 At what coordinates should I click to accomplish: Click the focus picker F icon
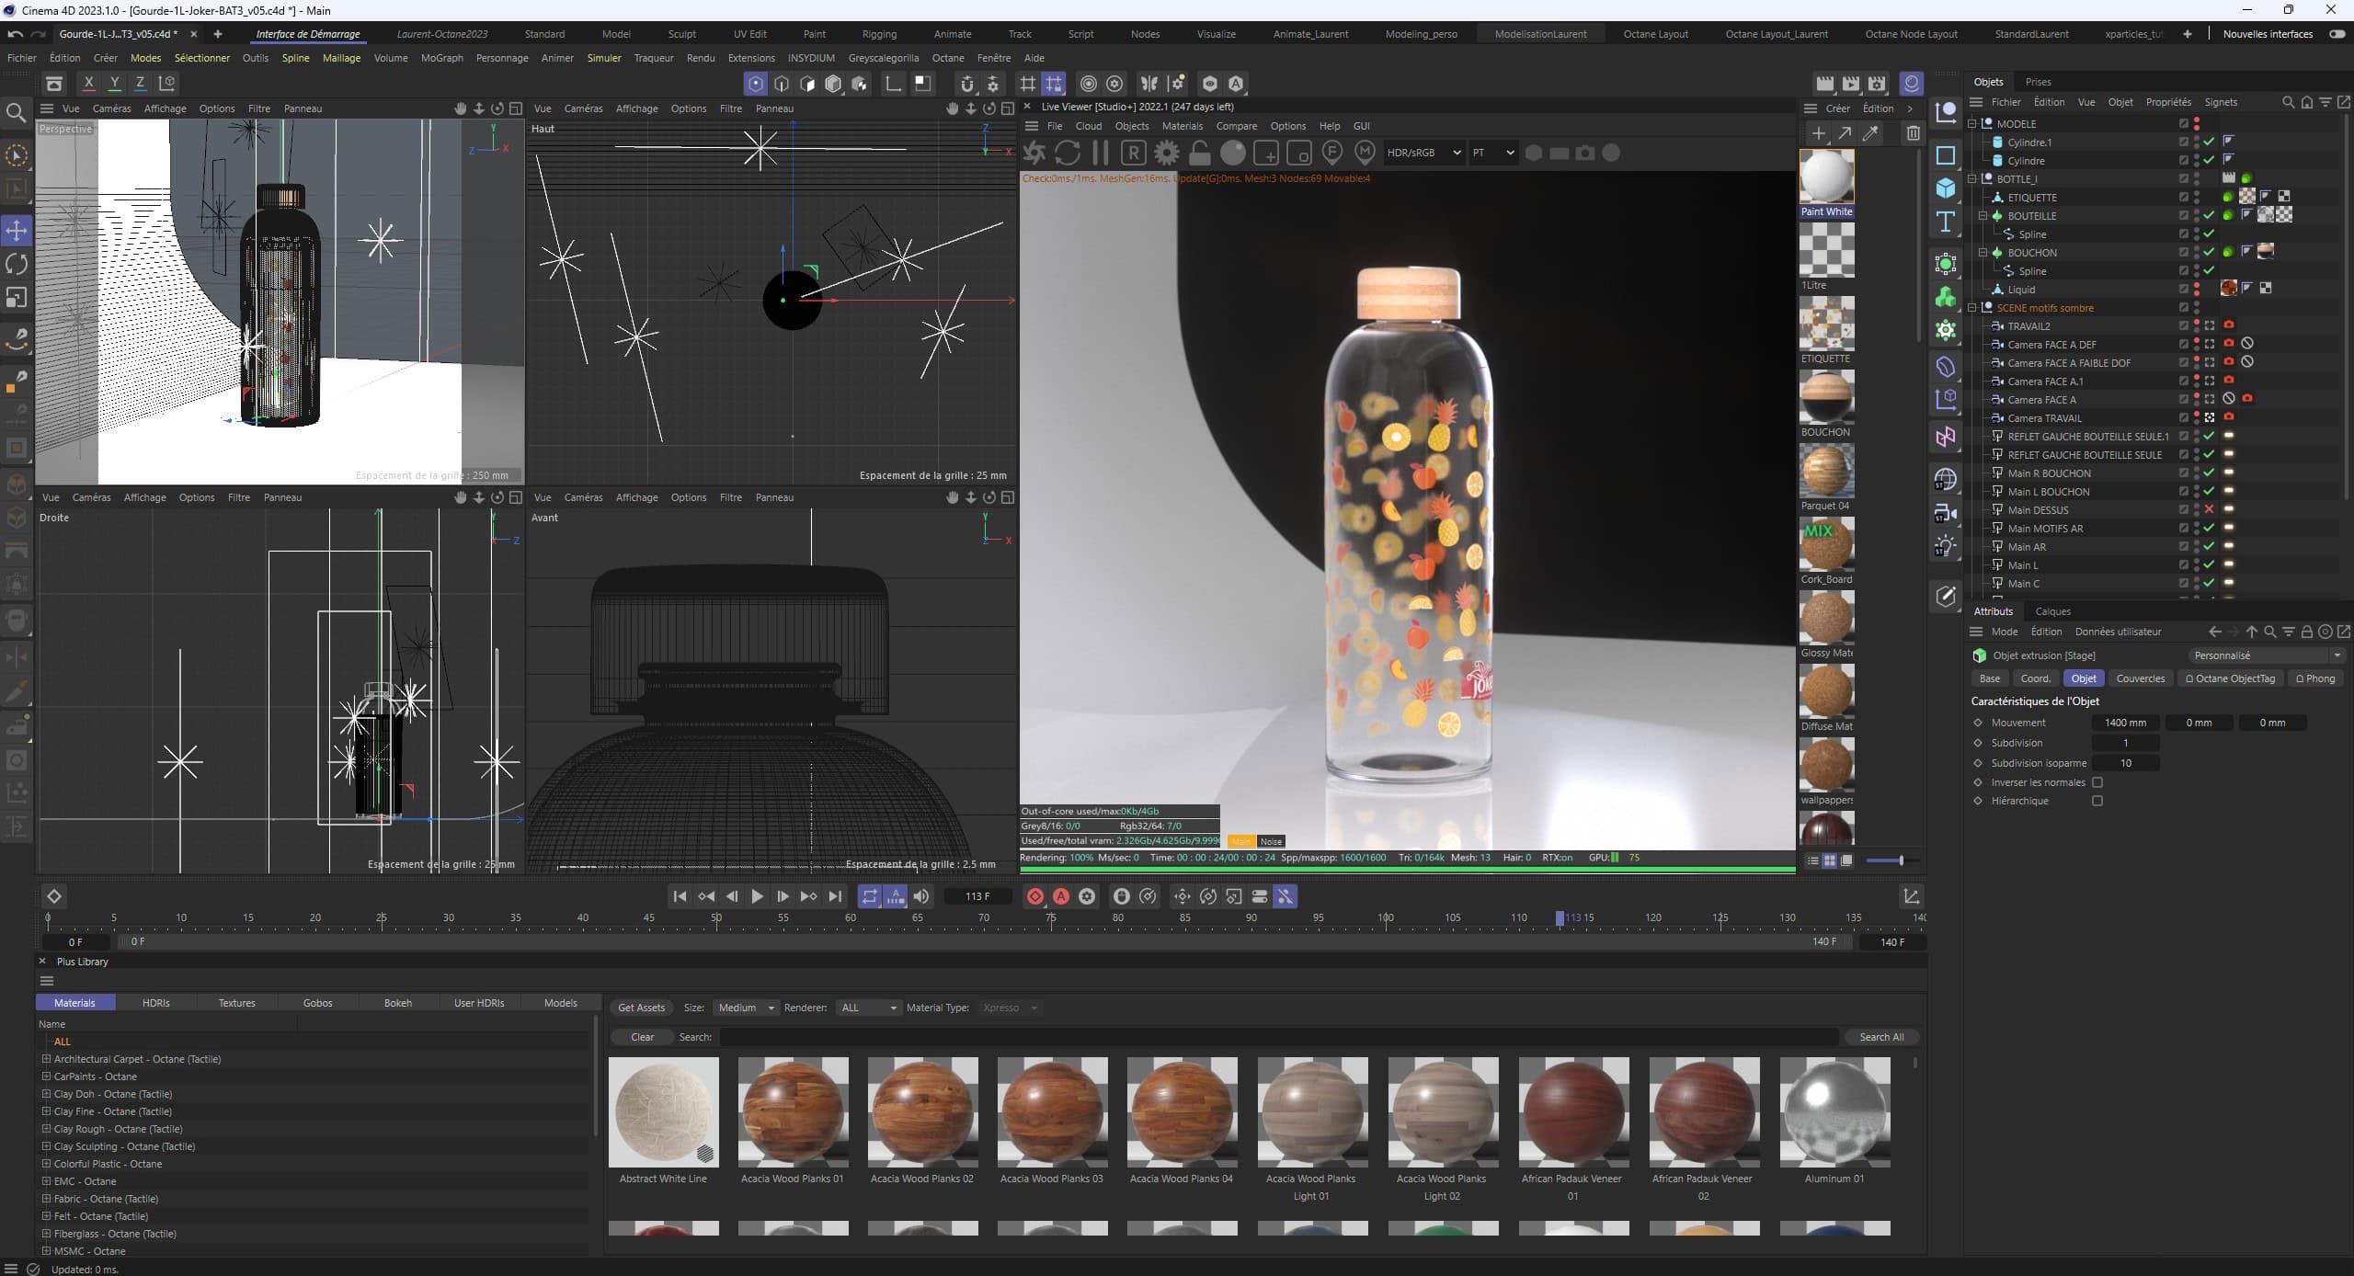point(1331,154)
